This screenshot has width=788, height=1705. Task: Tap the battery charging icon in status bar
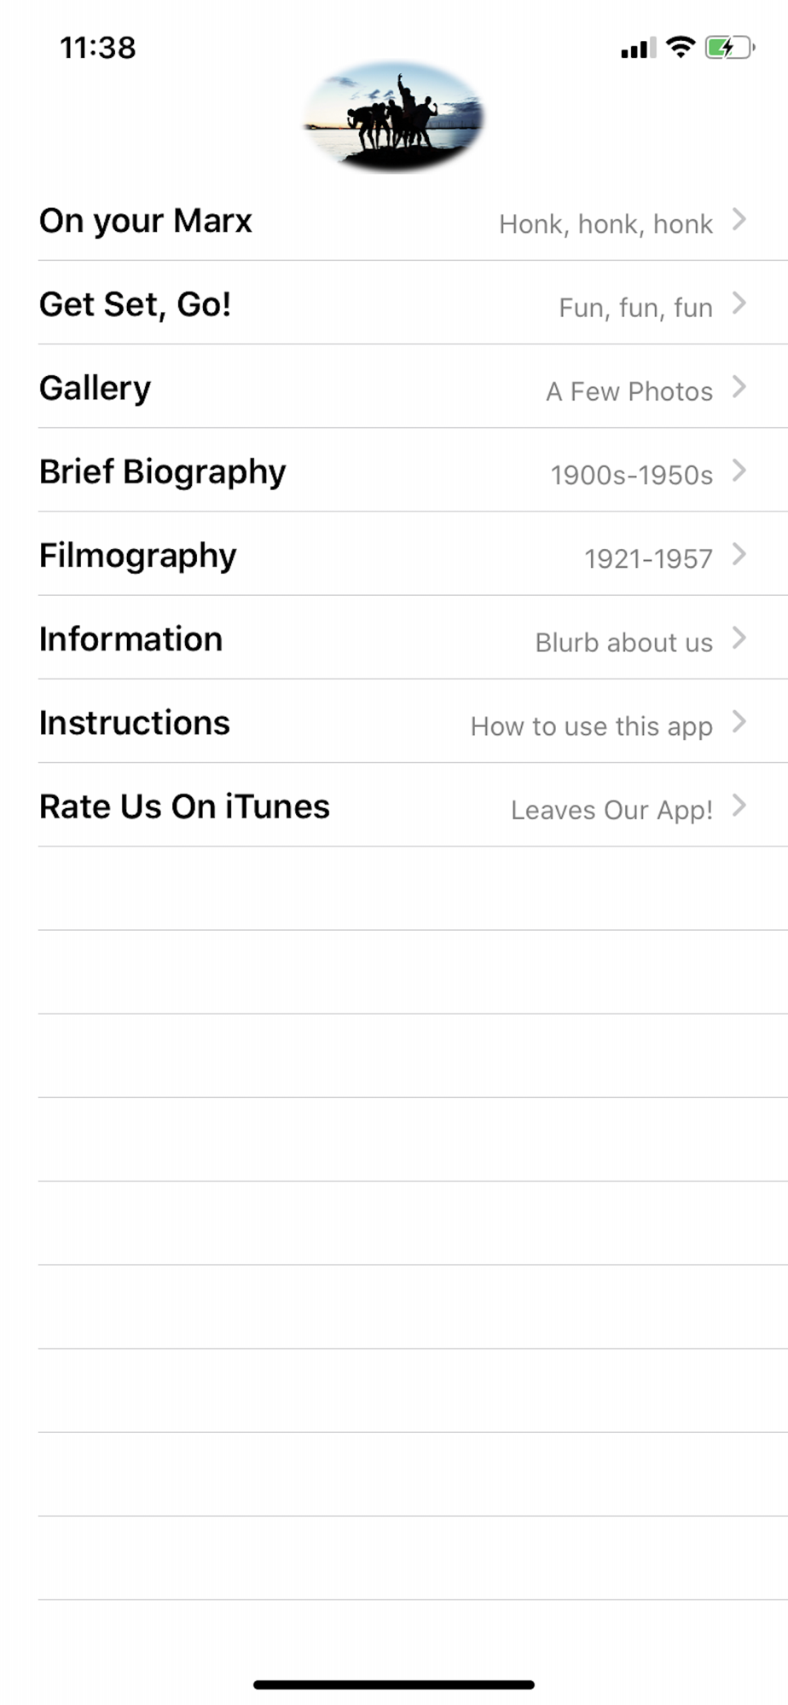729,48
